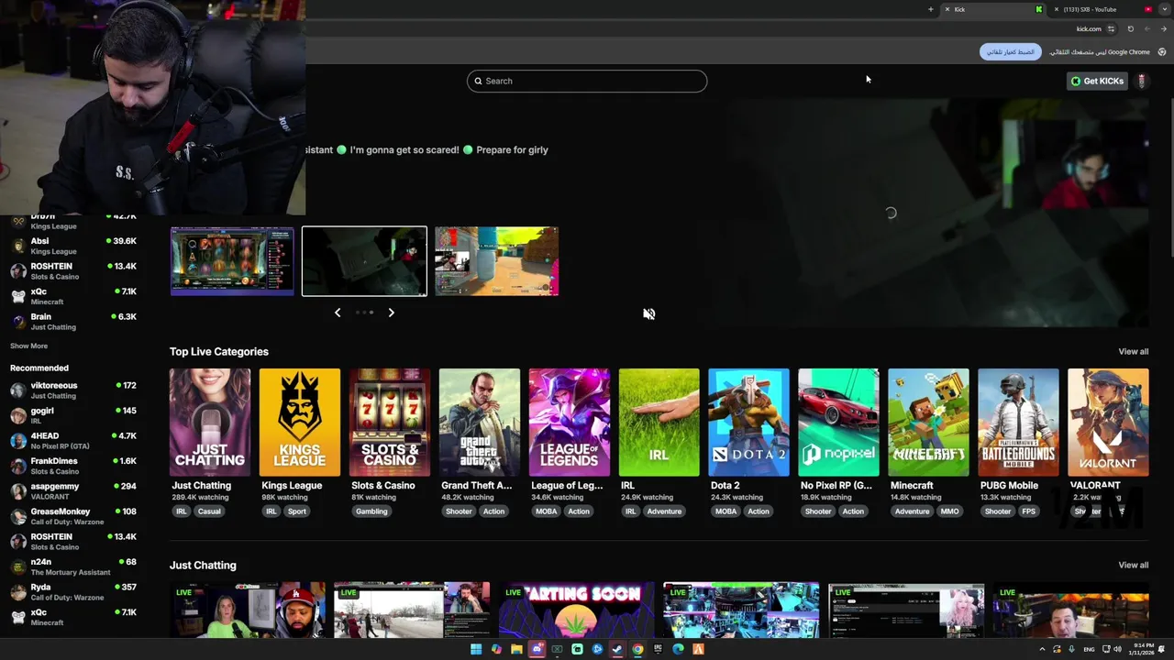Reload the kick.com page
Viewport: 1174px width, 660px height.
pos(1130,29)
